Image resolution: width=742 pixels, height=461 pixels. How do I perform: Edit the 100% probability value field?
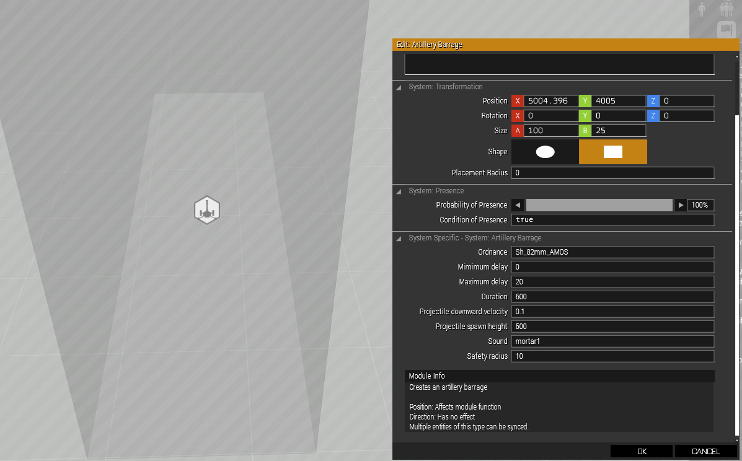click(700, 205)
